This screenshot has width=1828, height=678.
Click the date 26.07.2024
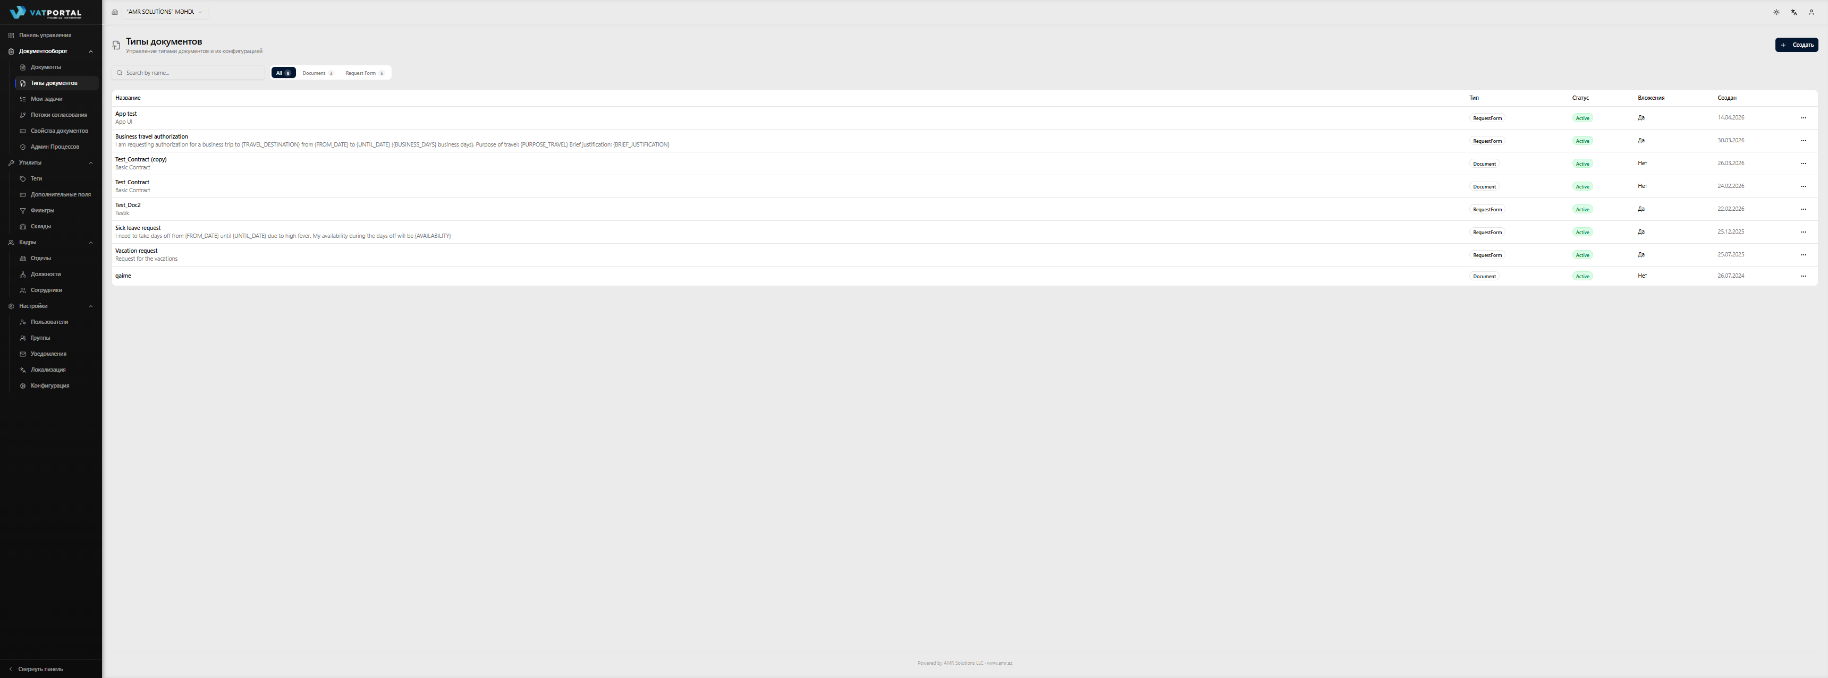[x=1731, y=276]
